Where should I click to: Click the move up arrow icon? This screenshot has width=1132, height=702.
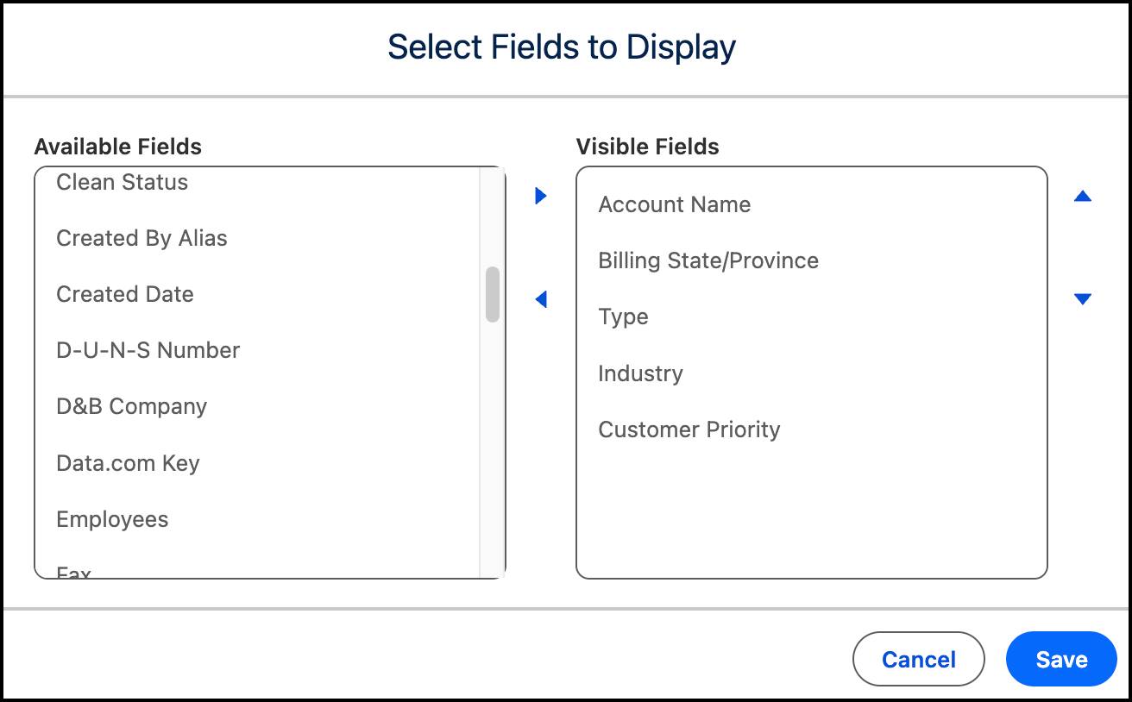[1083, 196]
